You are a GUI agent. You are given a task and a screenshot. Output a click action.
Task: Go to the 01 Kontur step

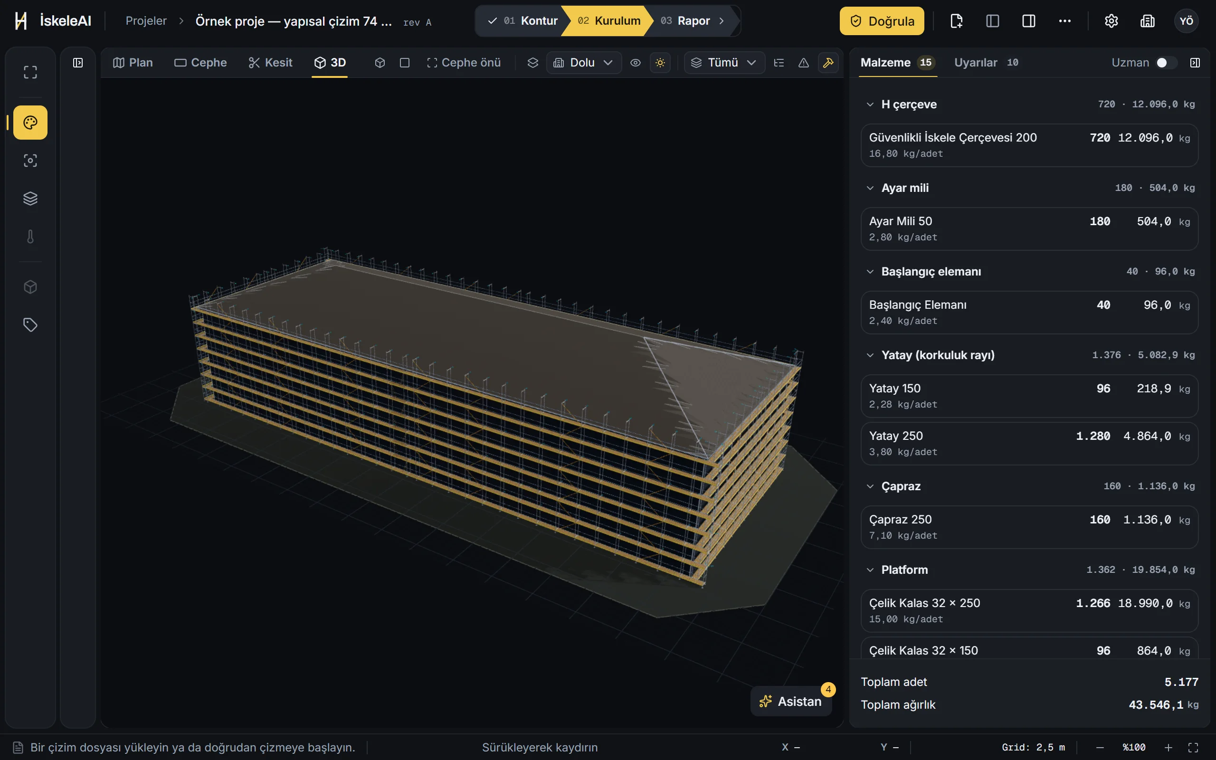[x=522, y=21]
